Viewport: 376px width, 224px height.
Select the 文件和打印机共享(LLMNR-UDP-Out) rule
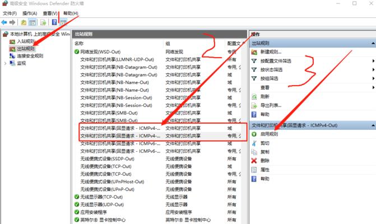(117, 59)
